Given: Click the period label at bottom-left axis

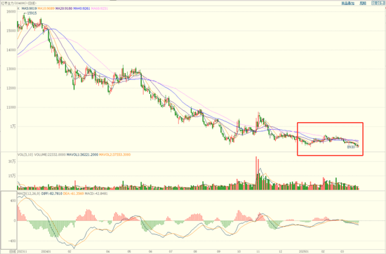Looking at the screenshot, I should [x=13, y=252].
